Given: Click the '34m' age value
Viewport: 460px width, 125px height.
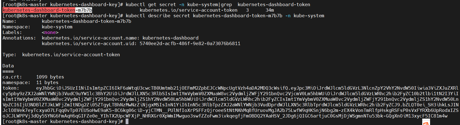Looking at the screenshot, I should pos(270,10).
